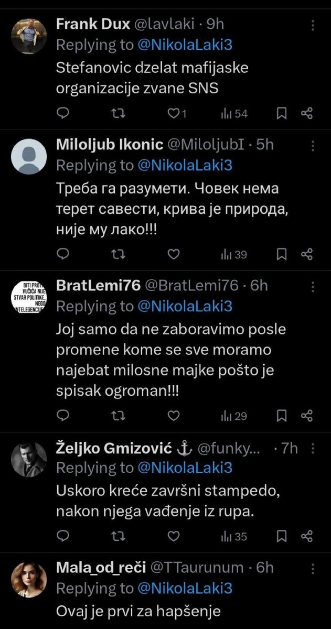Share Željko Gmizović's tweet
The height and width of the screenshot is (629, 331).
[x=307, y=537]
